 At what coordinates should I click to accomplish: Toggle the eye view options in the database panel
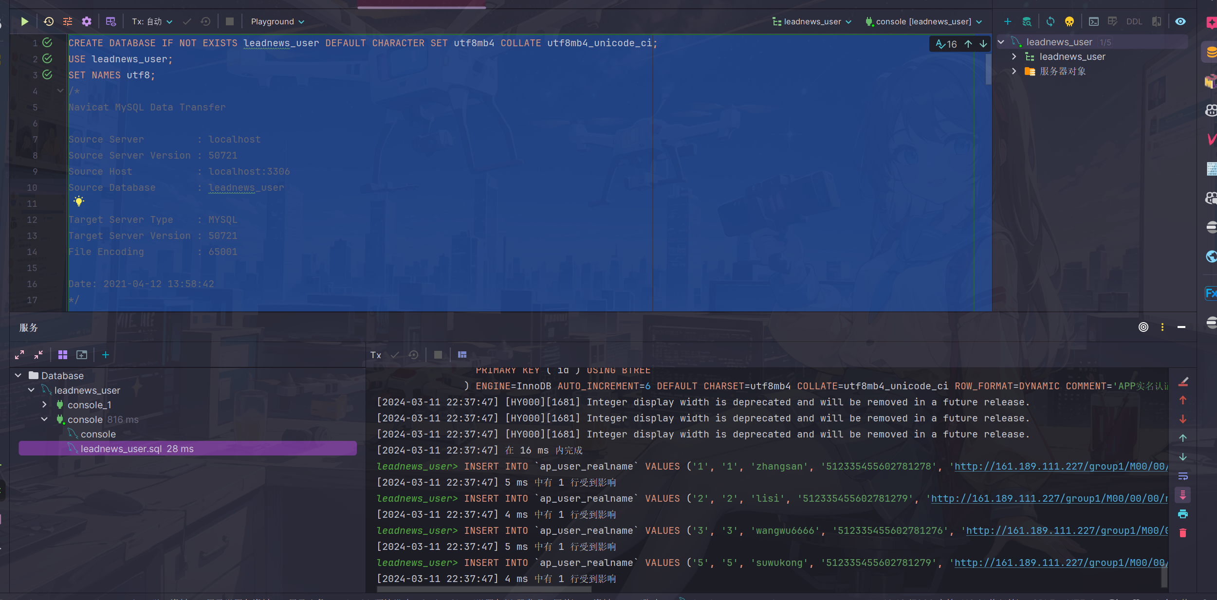(1180, 21)
